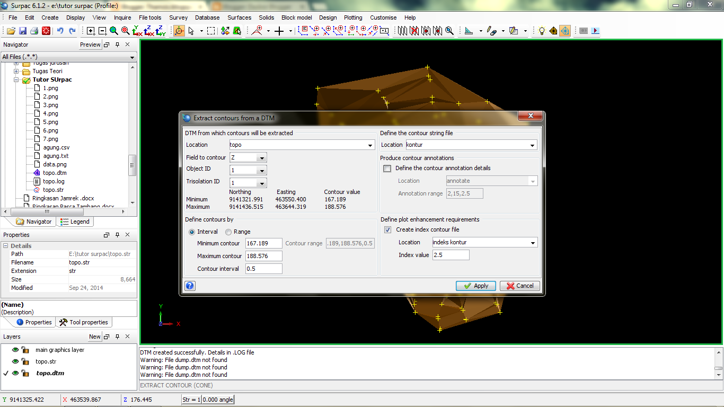Image resolution: width=724 pixels, height=407 pixels.
Task: Open the Surfaces menu
Action: click(x=240, y=17)
